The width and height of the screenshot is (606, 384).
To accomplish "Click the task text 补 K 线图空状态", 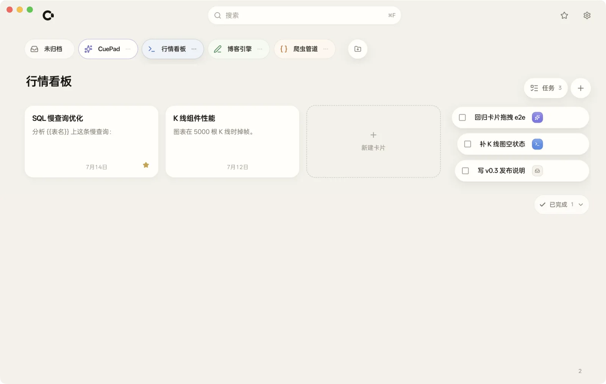I will [502, 144].
